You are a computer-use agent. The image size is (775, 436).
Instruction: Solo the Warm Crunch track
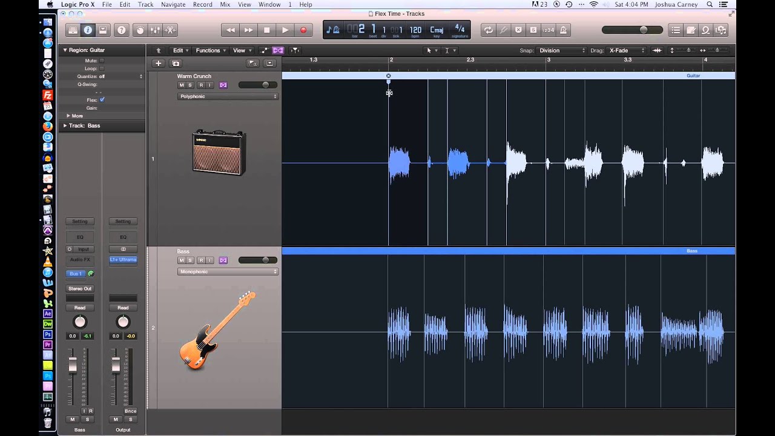coord(190,85)
